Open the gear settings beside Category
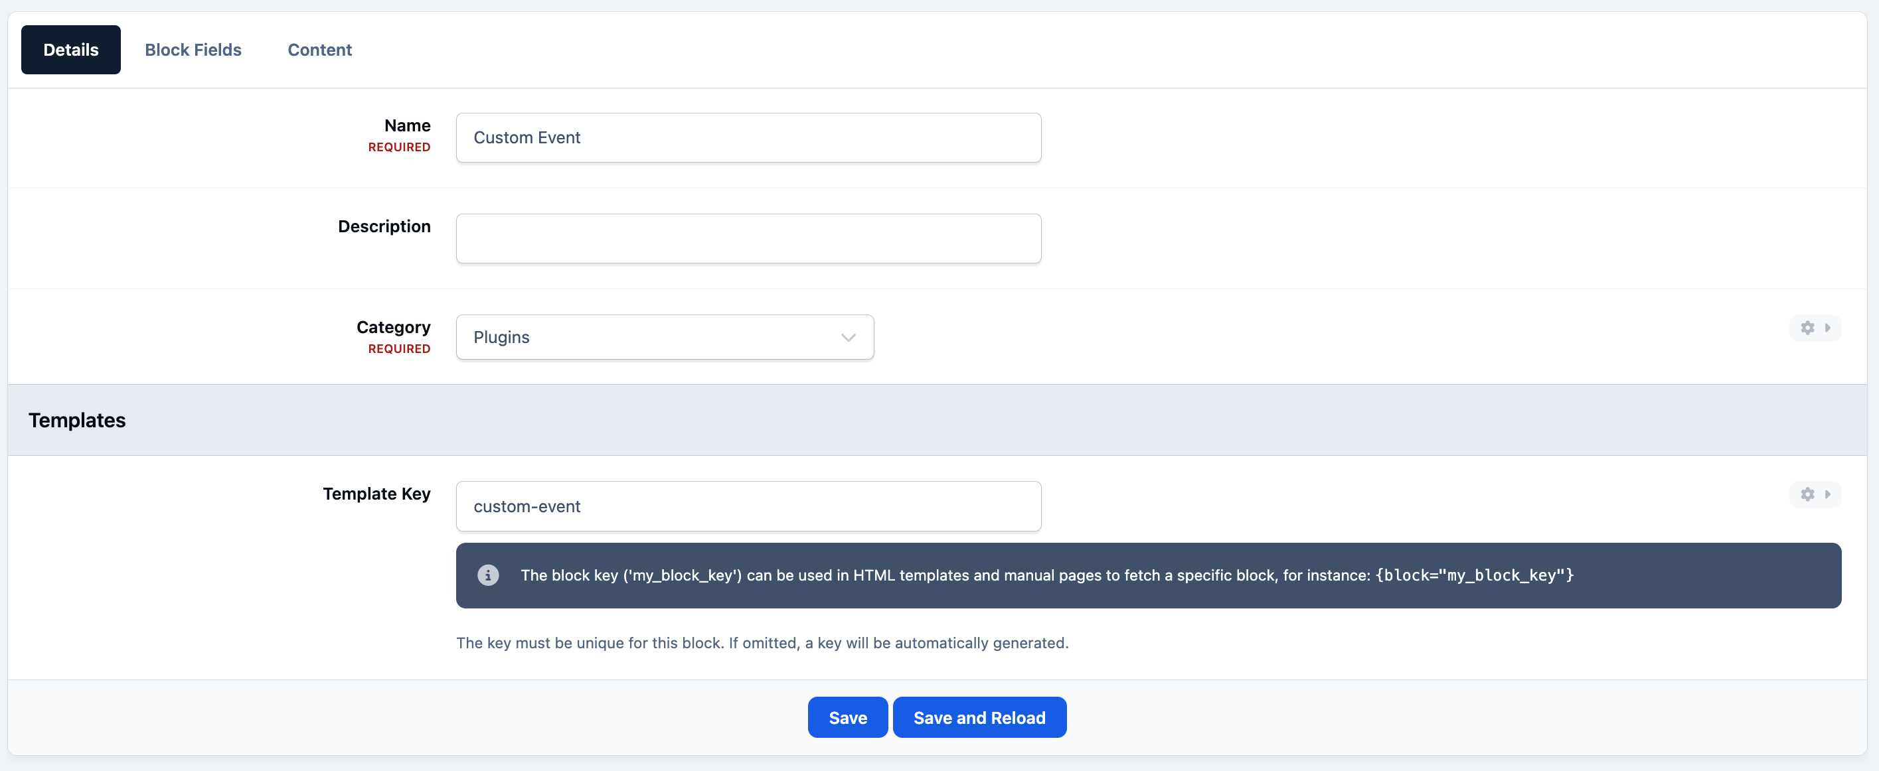The image size is (1879, 771). (1815, 328)
